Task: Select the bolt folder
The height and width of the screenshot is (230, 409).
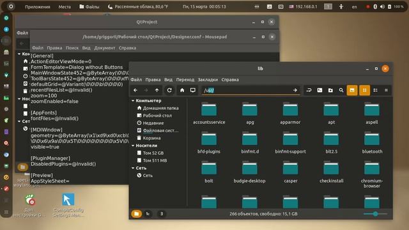Action: 209,172
